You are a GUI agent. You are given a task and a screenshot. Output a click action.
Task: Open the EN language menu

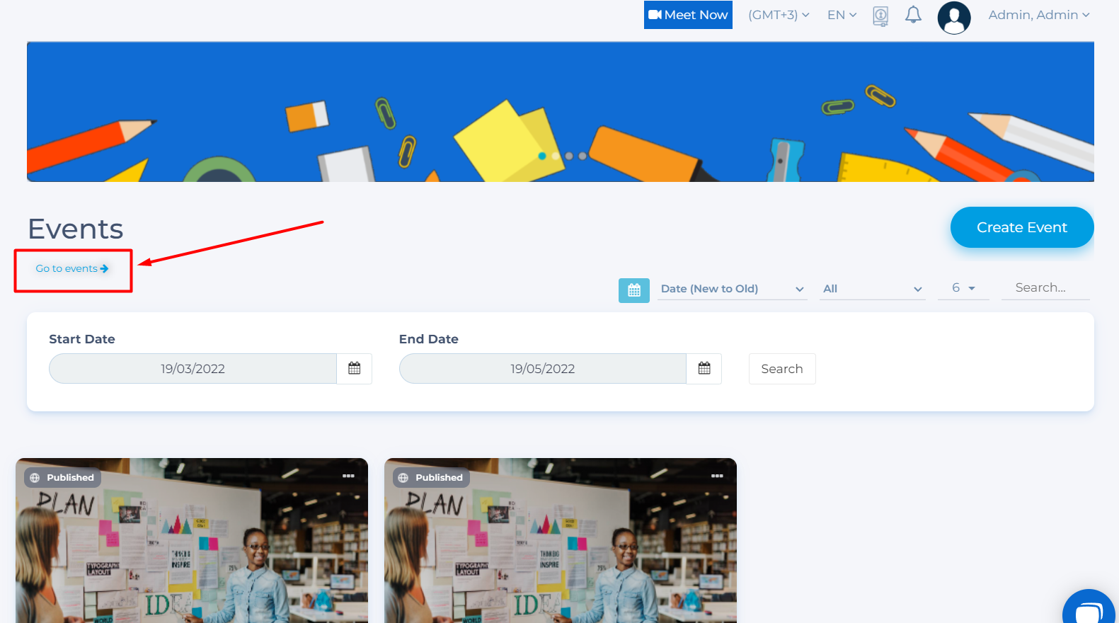point(842,15)
